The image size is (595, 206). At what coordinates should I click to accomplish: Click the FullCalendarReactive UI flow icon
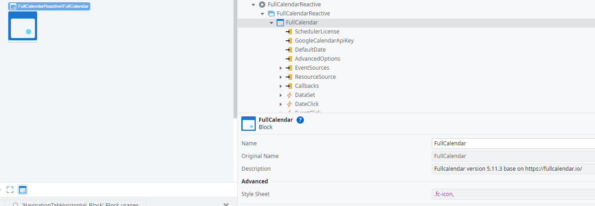(271, 14)
